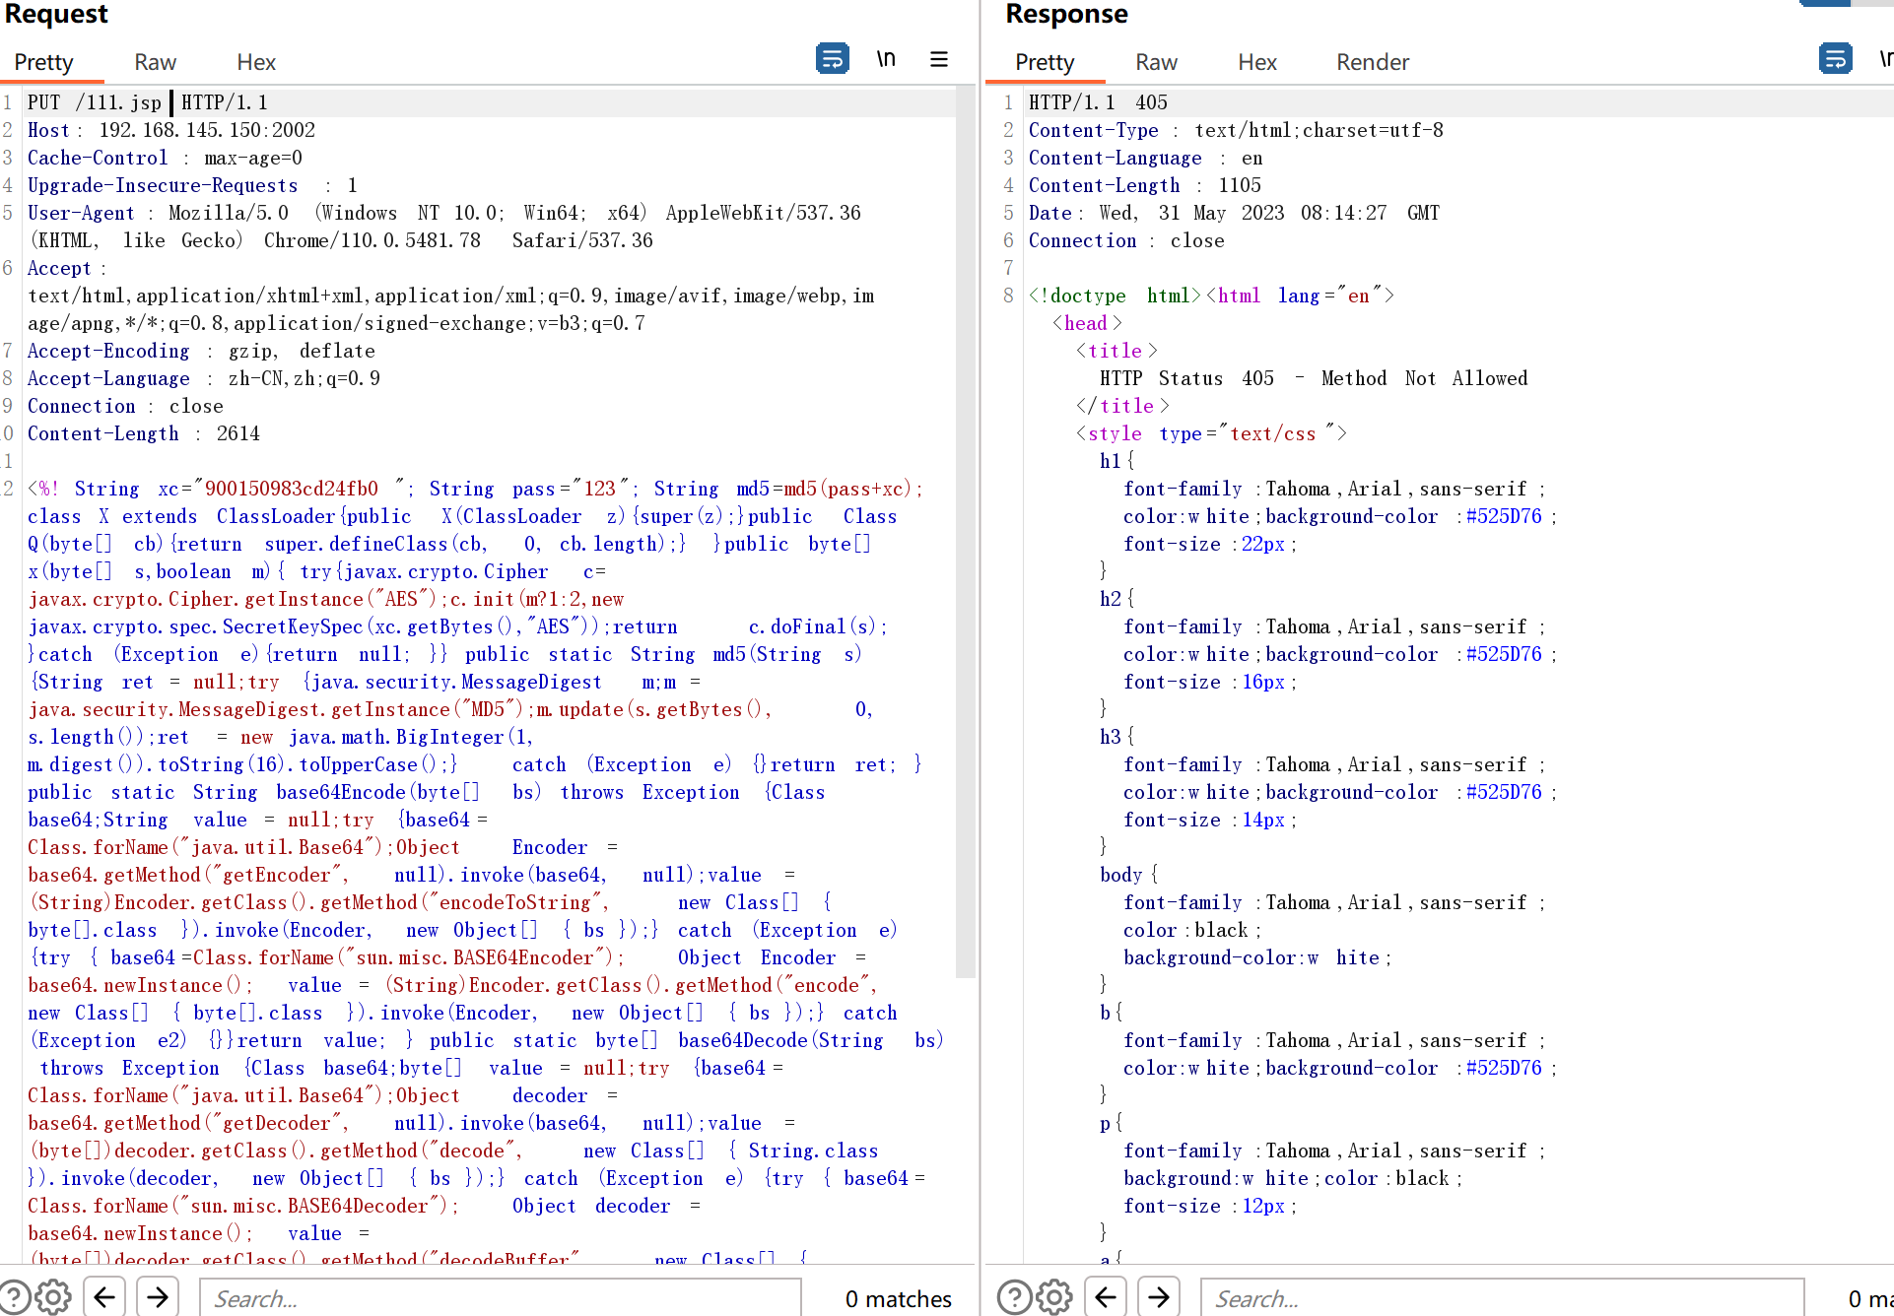The height and width of the screenshot is (1316, 1894).
Task: Switch to Hex tab in Request
Action: [x=256, y=62]
